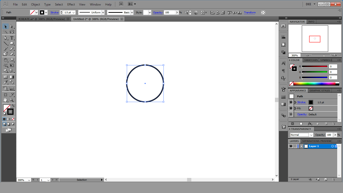The width and height of the screenshot is (343, 193).
Task: Hide the Fill attribute in Appearance panel
Action: pos(291,108)
